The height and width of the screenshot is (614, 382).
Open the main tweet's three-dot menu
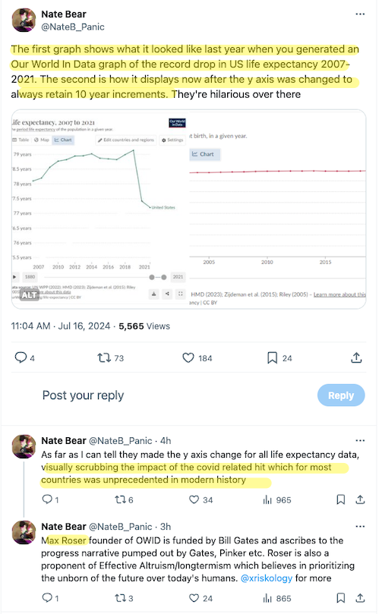[360, 14]
